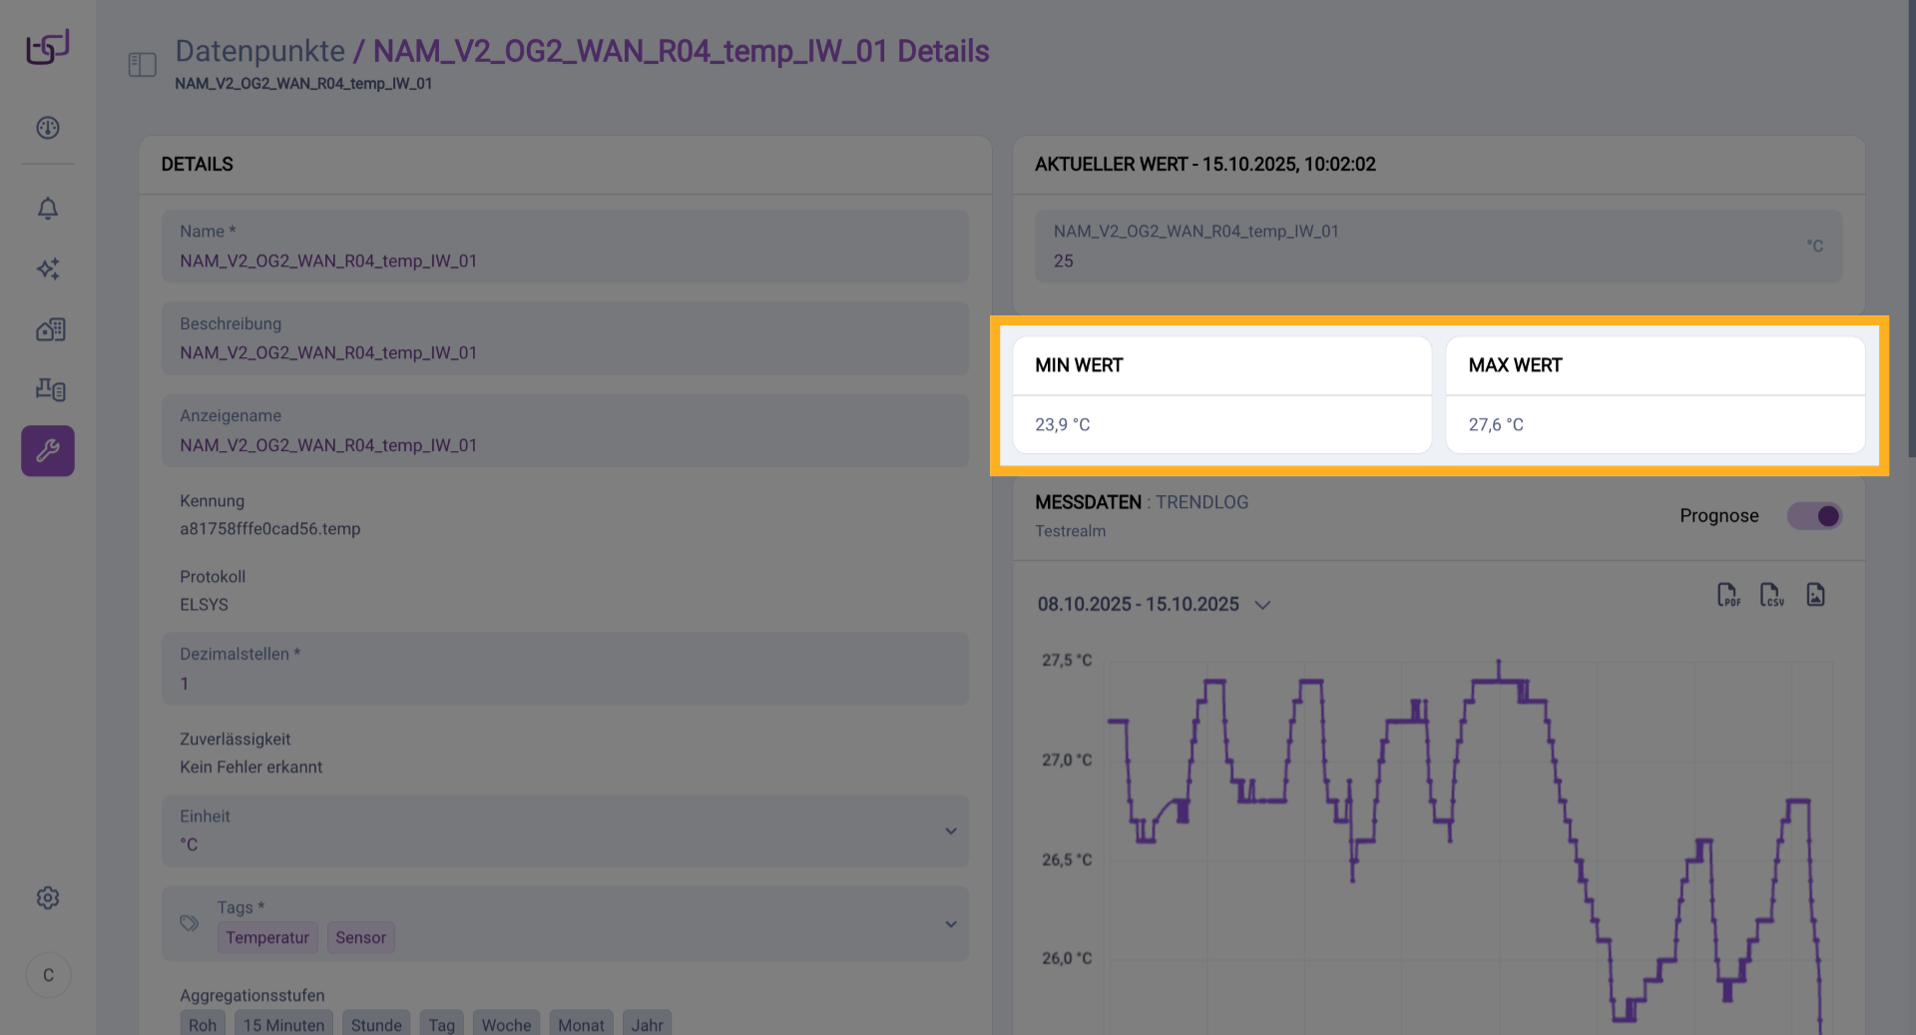Image resolution: width=1916 pixels, height=1035 pixels.
Task: Open the user avatar C menu
Action: tap(48, 975)
